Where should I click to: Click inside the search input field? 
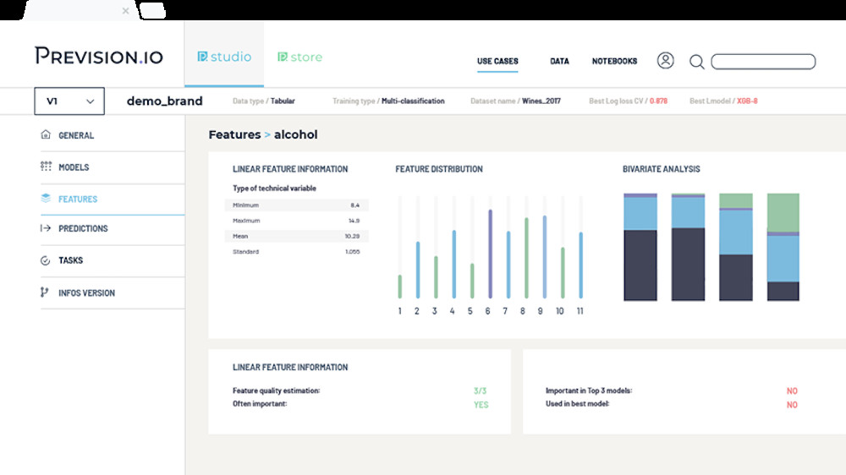tap(763, 62)
